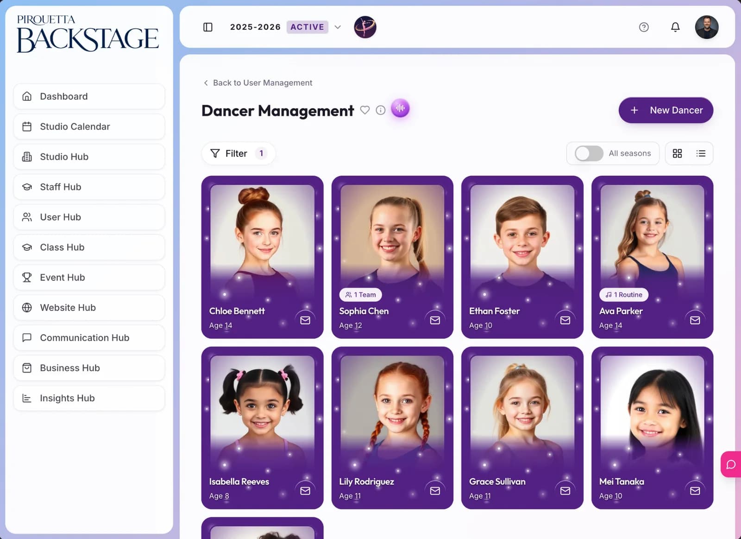Click the name Chloe Bennett

(237, 311)
